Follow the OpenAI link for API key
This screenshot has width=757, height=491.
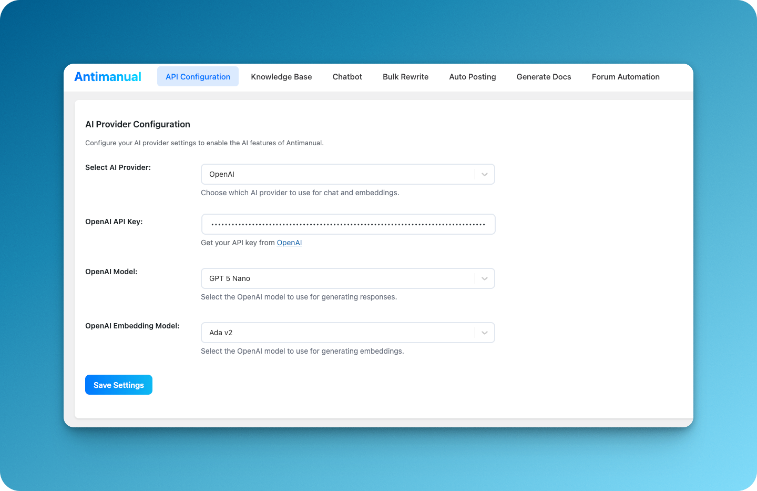click(x=289, y=243)
